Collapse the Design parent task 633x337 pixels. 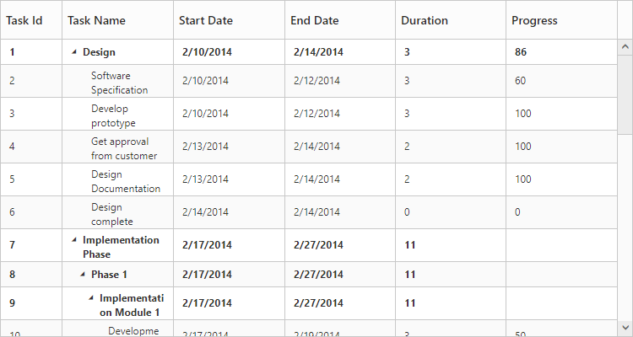[73, 52]
